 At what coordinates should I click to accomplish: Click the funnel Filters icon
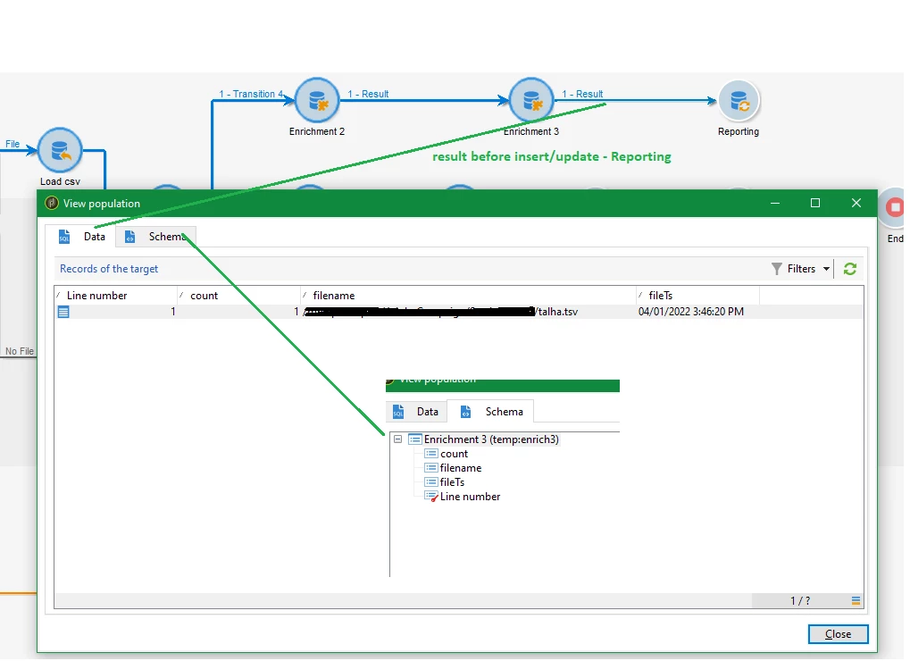click(x=777, y=269)
